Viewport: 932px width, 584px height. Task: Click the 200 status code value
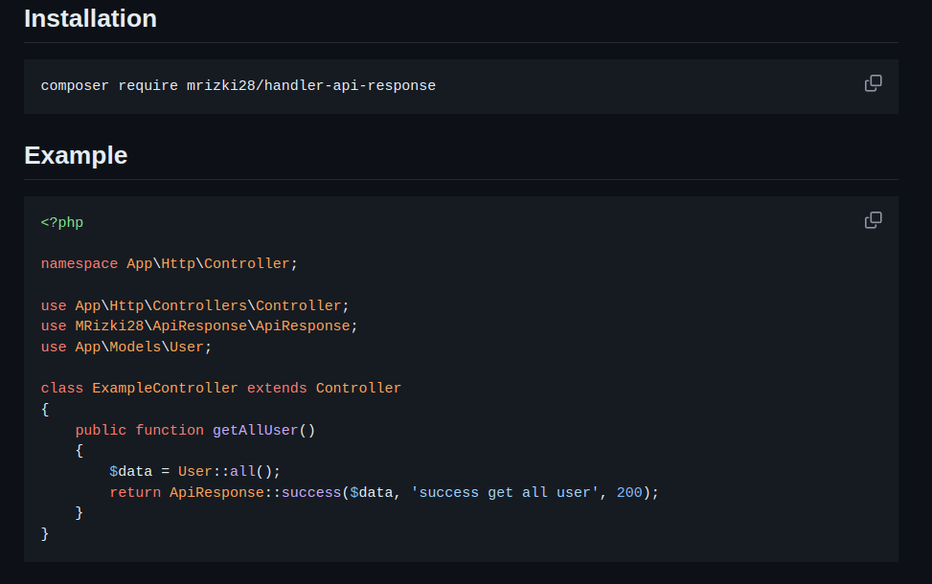(x=629, y=492)
